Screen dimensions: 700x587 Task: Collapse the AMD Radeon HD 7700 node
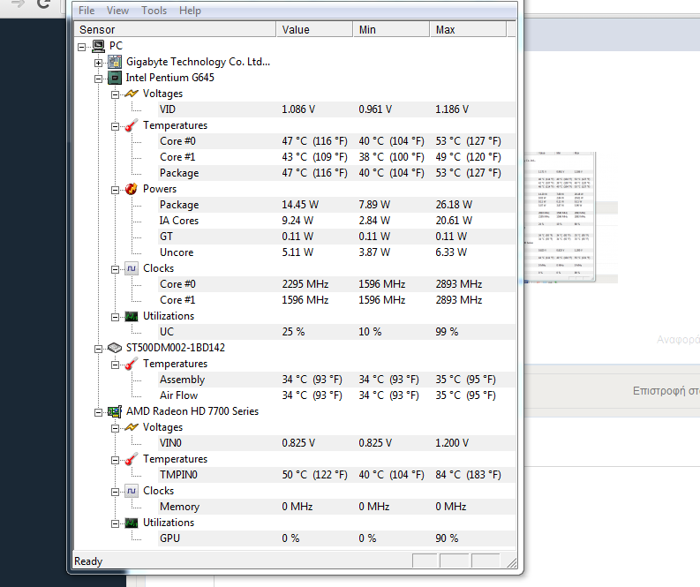click(98, 412)
